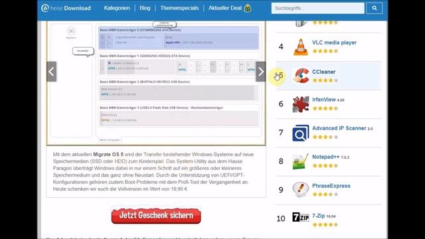The height and width of the screenshot is (239, 425).
Task: Open the Kategorien menu
Action: pyautogui.click(x=117, y=8)
